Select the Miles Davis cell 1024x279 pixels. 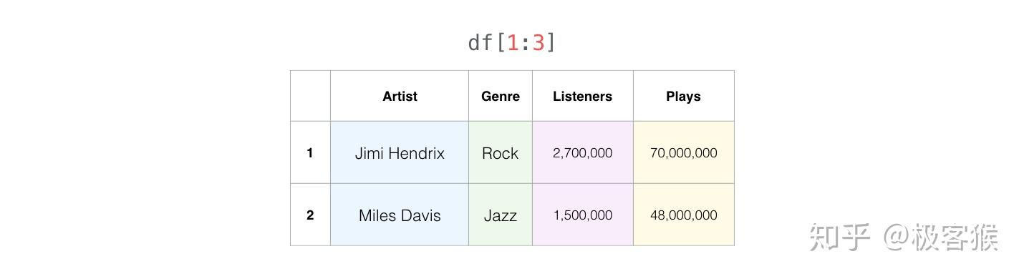tap(400, 215)
